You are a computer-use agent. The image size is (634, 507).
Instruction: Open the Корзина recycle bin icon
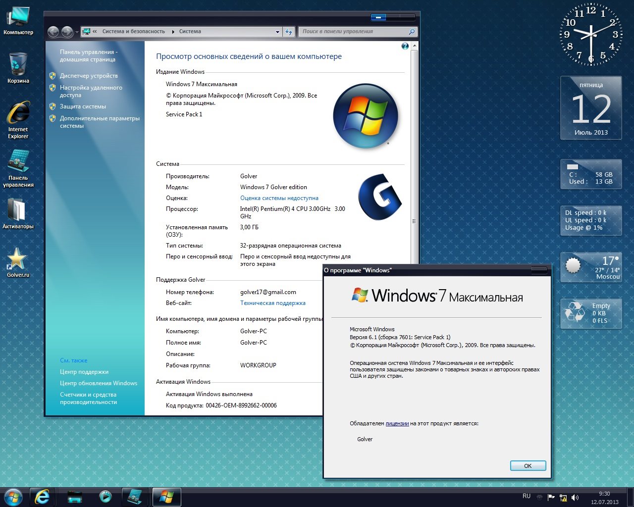pos(18,68)
